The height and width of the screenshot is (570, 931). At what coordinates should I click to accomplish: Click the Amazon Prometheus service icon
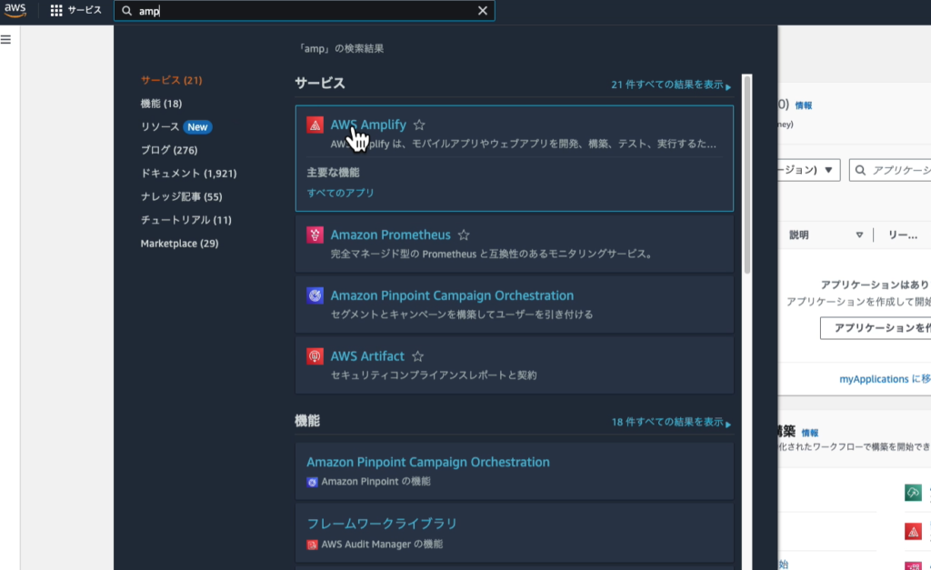coord(315,235)
